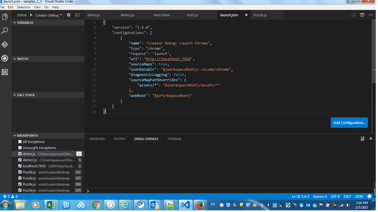The height and width of the screenshot is (212, 378).
Task: Open the File menu
Action: click(x=2, y=7)
